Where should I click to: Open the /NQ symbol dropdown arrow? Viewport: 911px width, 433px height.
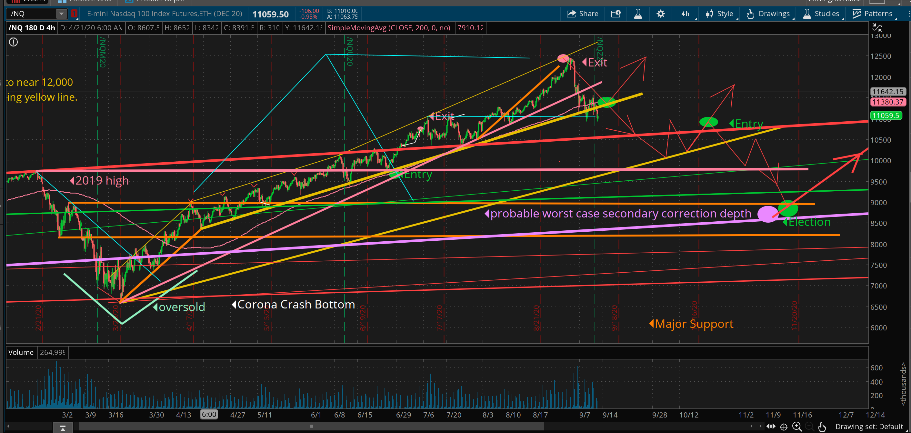(x=61, y=14)
